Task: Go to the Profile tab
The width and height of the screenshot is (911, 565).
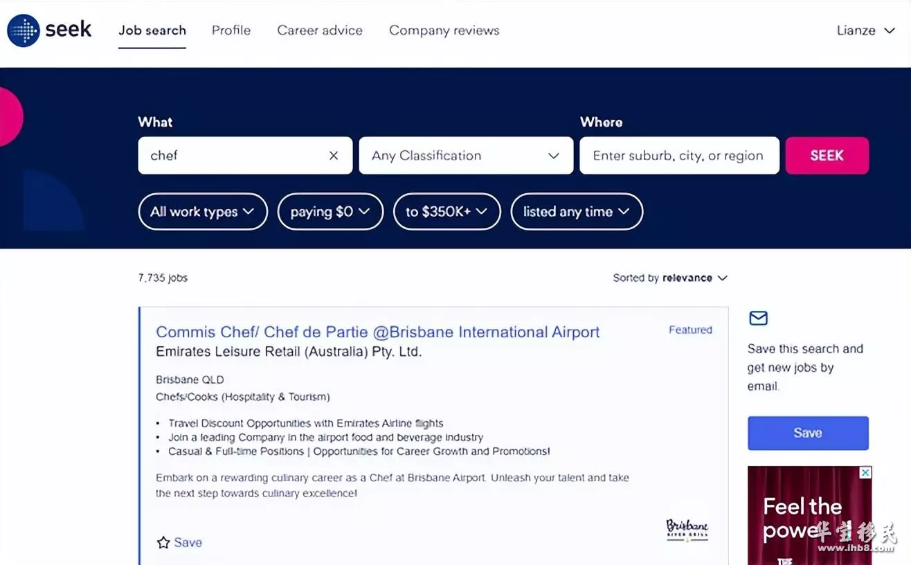Action: pyautogui.click(x=231, y=30)
